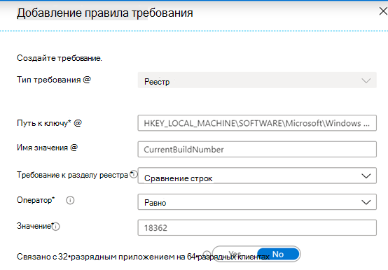Click the Путь к ключу input field

(x=257, y=123)
